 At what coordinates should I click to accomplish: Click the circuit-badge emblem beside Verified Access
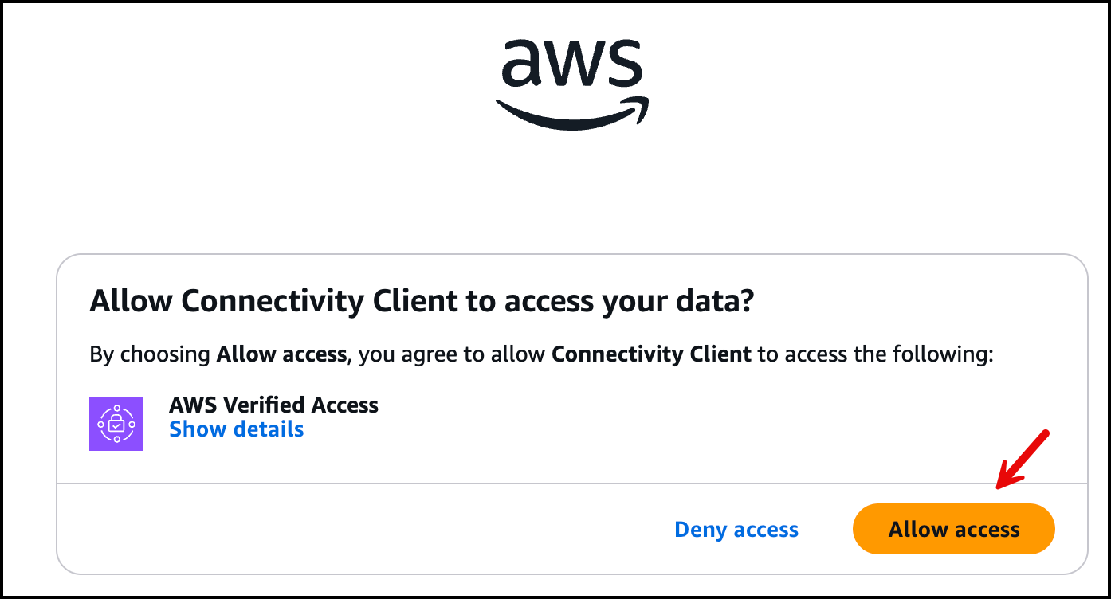coord(116,424)
